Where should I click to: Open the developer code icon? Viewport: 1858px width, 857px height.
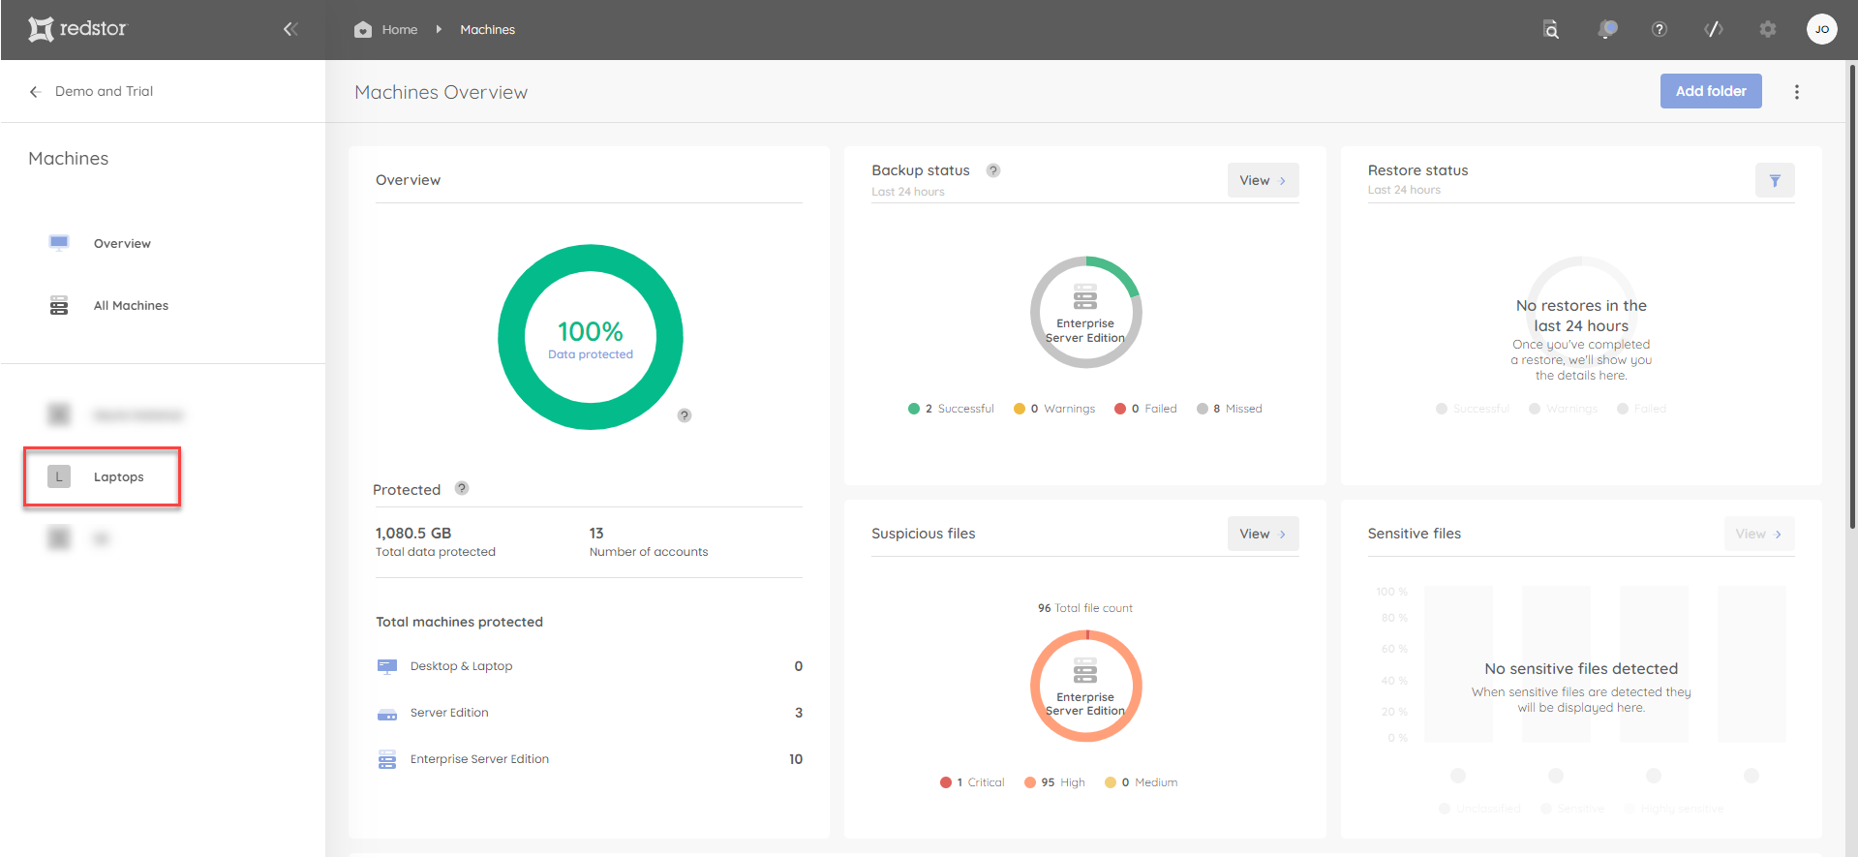click(x=1714, y=29)
